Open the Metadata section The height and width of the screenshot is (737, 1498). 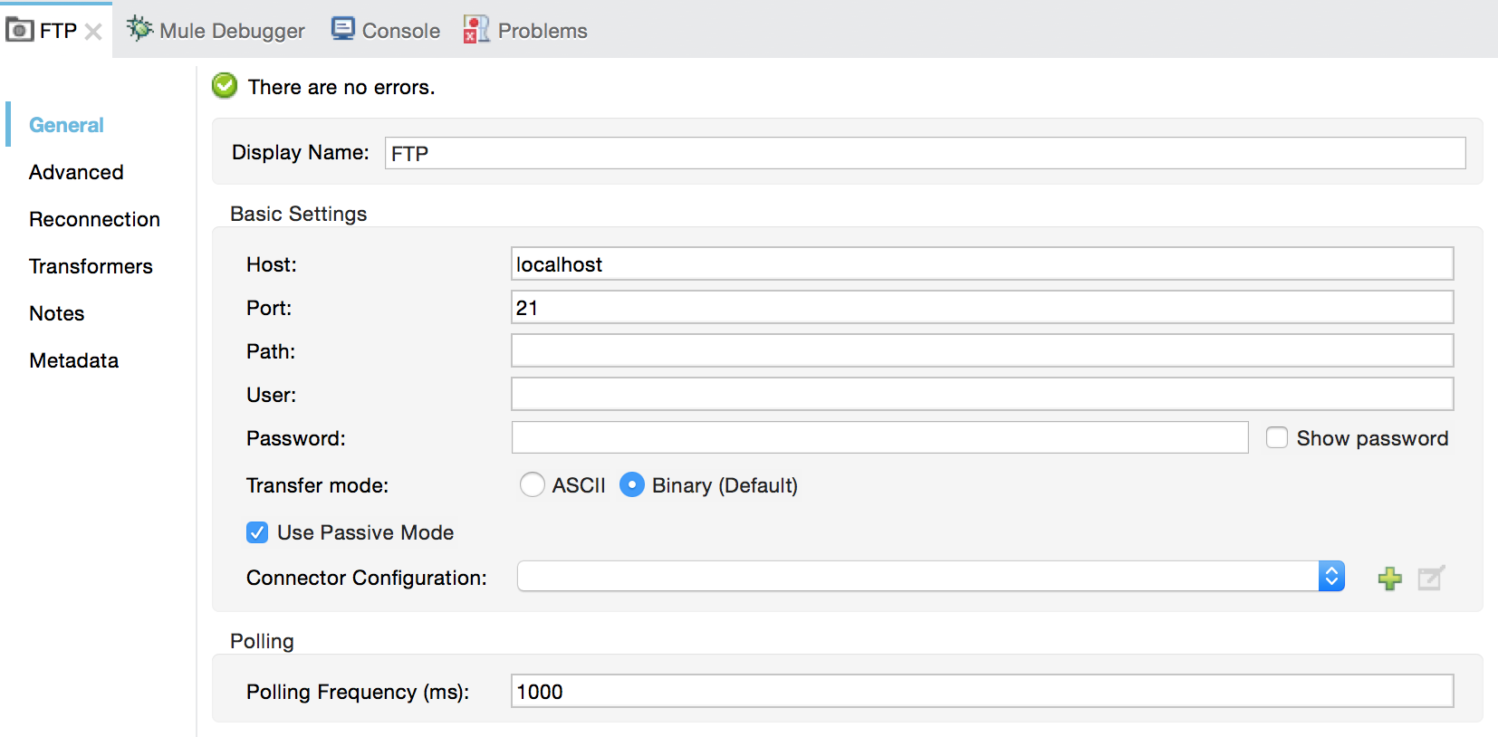click(x=73, y=360)
